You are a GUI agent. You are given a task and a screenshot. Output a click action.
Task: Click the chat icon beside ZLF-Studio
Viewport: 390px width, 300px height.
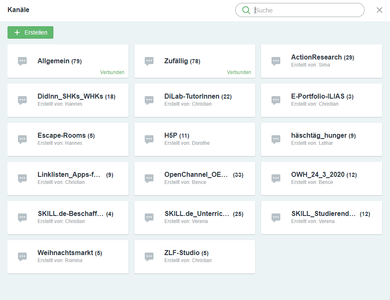pos(149,257)
